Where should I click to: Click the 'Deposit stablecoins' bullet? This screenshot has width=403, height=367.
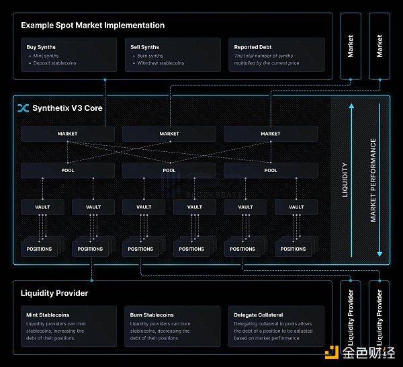tap(54, 63)
